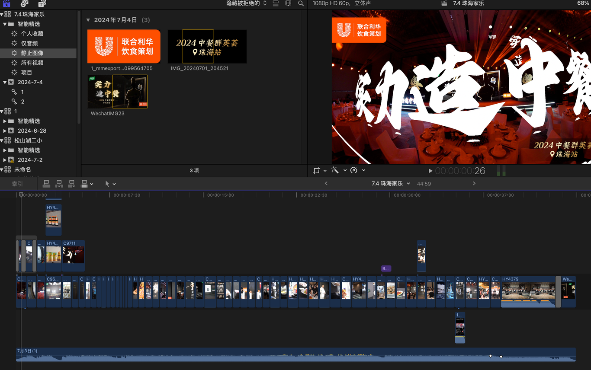
Task: Toggle browser list/filmstrip view icon
Action: tap(276, 3)
